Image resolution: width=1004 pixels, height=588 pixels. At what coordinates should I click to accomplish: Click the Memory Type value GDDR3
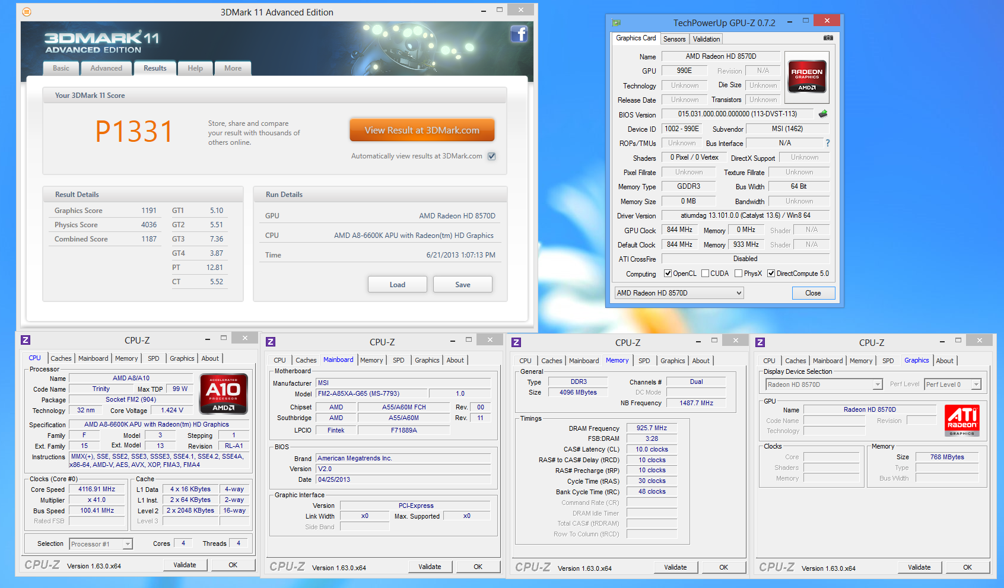tap(688, 186)
